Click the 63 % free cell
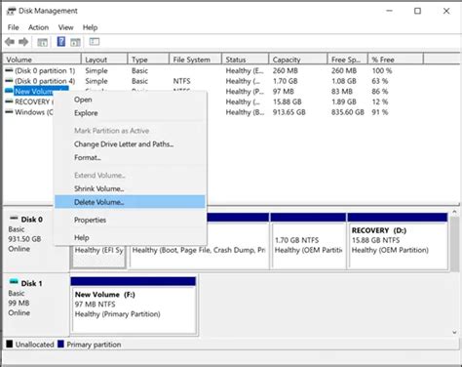 click(x=380, y=81)
